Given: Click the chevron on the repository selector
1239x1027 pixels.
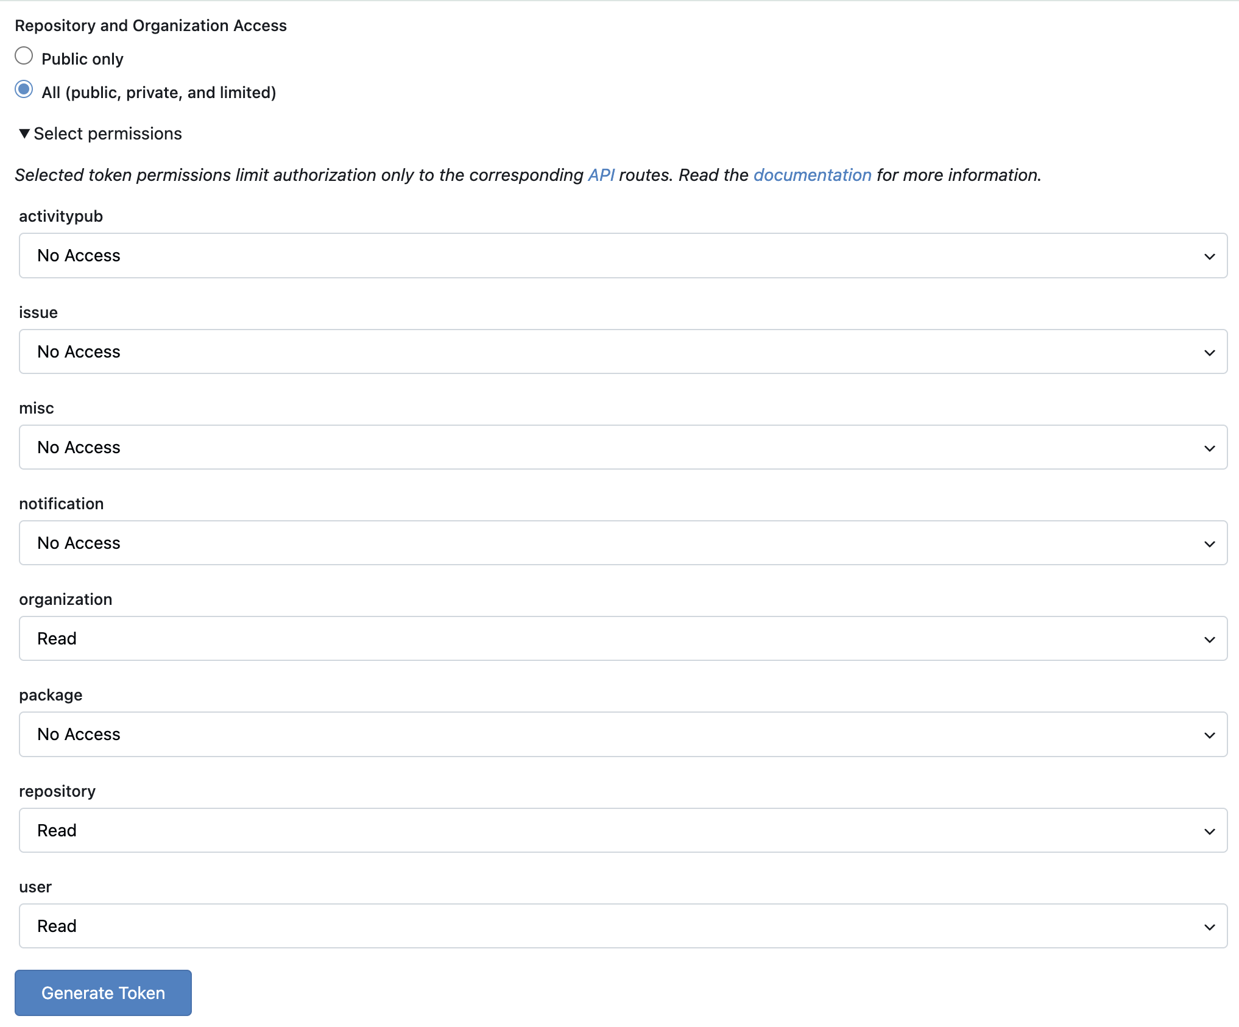Looking at the screenshot, I should click(x=1210, y=830).
